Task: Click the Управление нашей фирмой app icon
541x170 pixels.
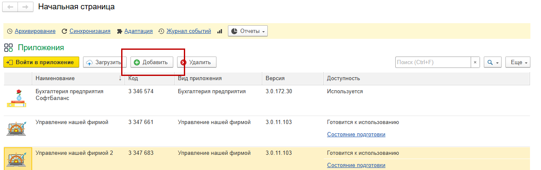Action: [x=17, y=129]
